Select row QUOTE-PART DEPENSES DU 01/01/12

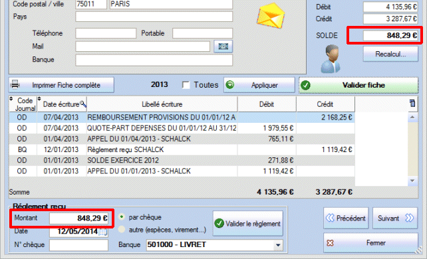point(182,128)
